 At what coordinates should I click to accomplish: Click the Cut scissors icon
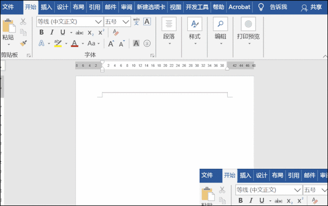pos(23,22)
